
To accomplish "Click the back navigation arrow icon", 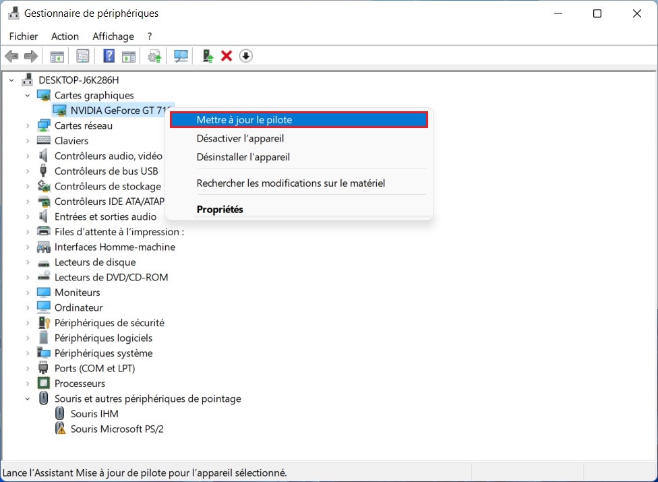I will pos(11,55).
